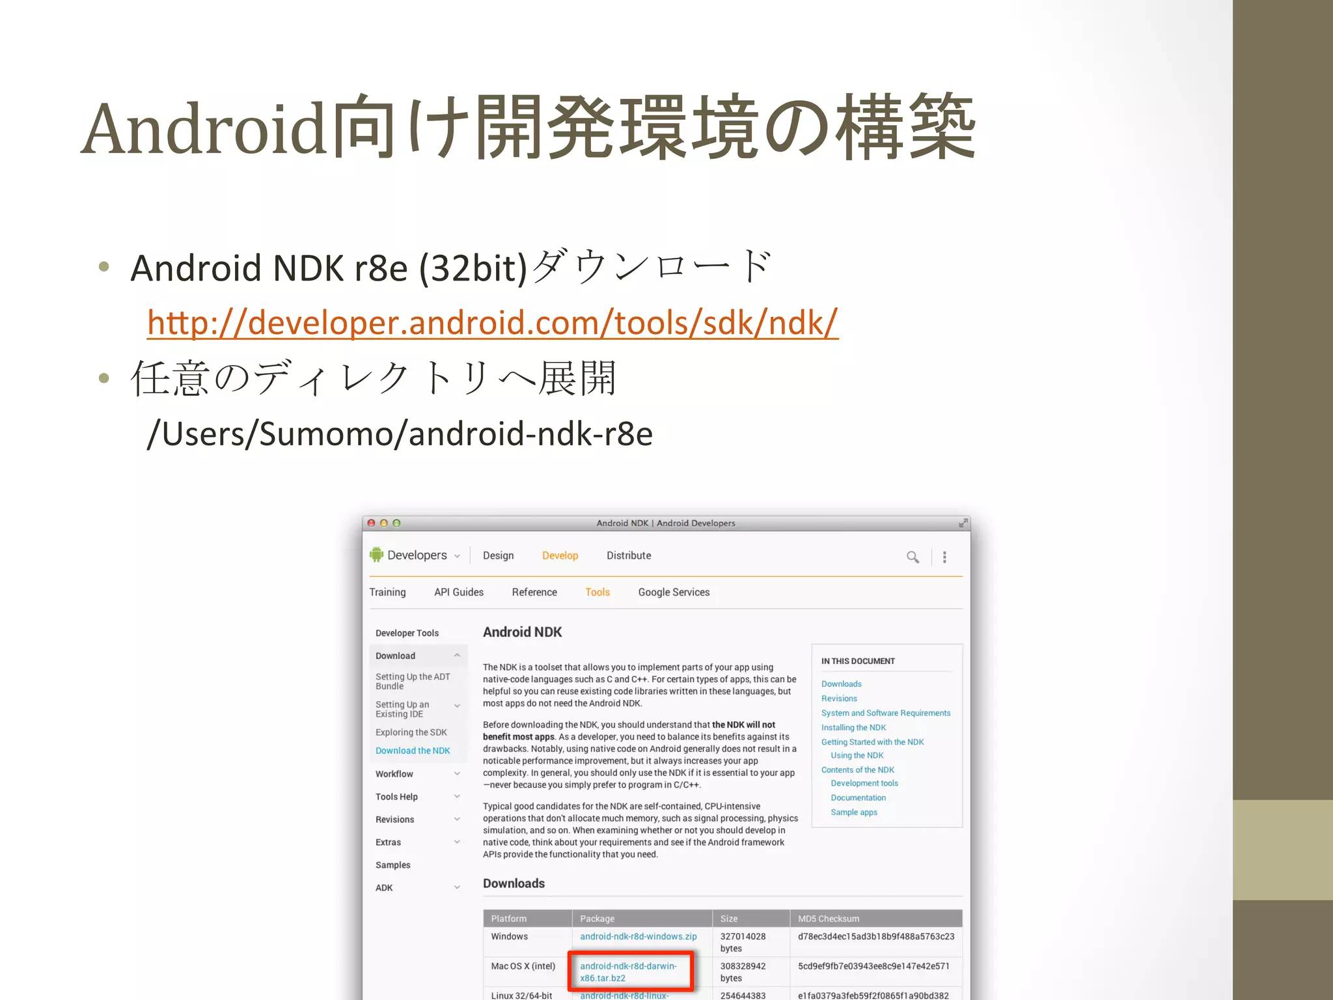
Task: Click the browser fullscreen arrows icon
Action: coord(963,523)
